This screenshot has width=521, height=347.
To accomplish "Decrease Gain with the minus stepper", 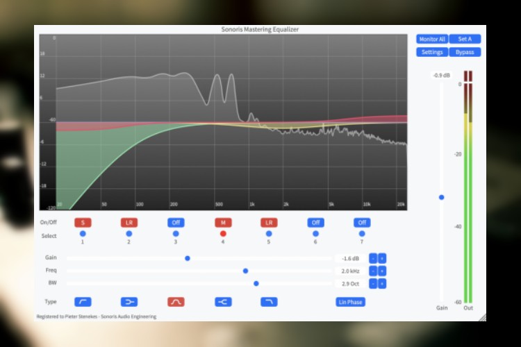I will click(373, 258).
